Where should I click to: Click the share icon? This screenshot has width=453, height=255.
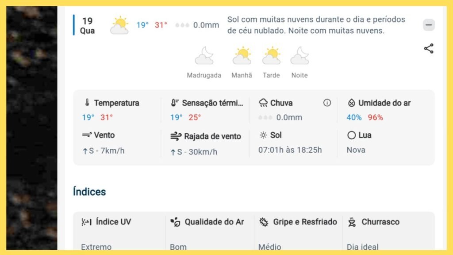[x=429, y=49]
